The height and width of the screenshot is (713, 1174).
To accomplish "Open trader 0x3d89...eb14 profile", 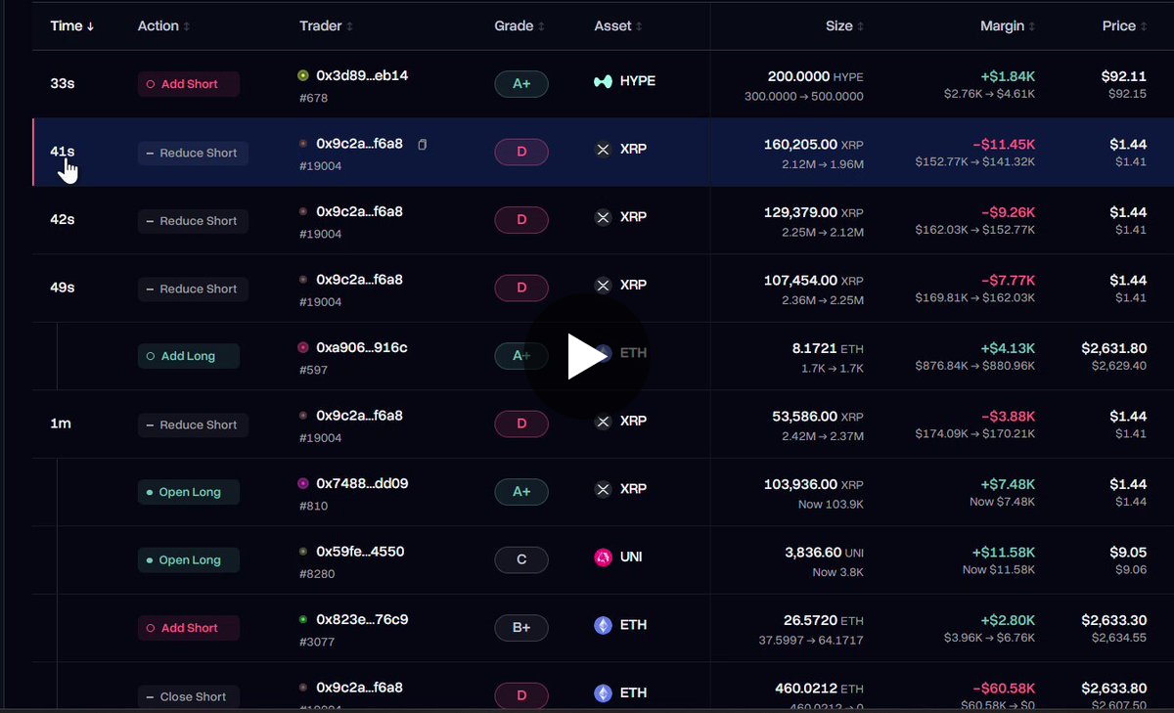I will click(362, 75).
